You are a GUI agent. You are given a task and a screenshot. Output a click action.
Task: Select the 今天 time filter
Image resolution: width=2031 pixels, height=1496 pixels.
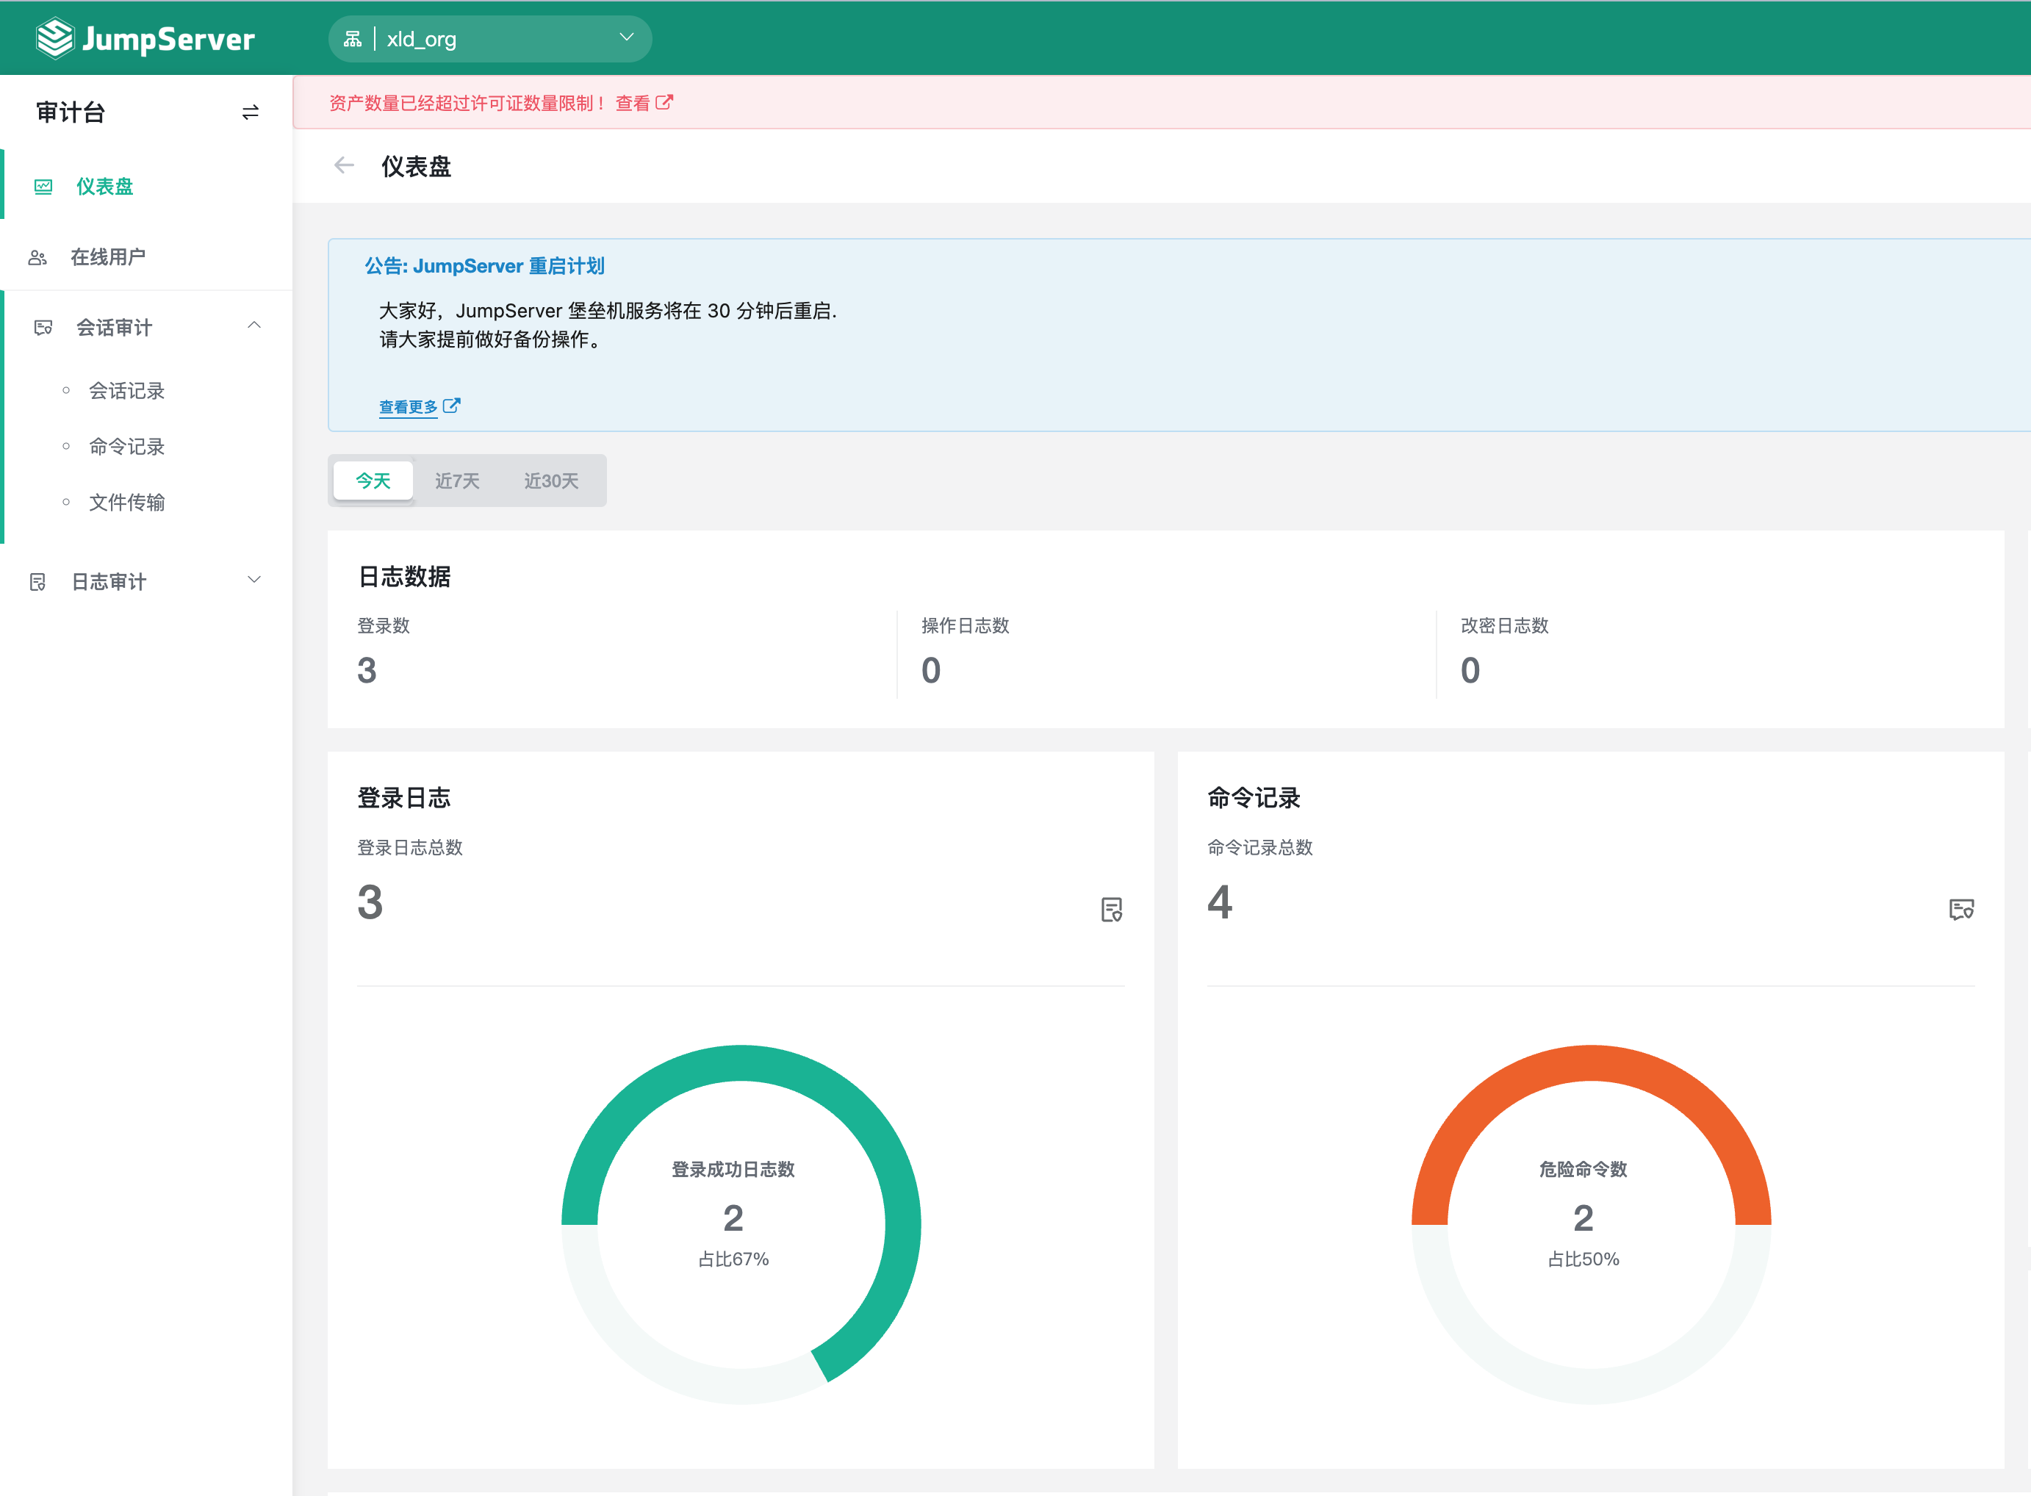372,481
